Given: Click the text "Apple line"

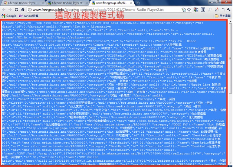Looking at the screenshot, I should pyautogui.click(x=201, y=85).
